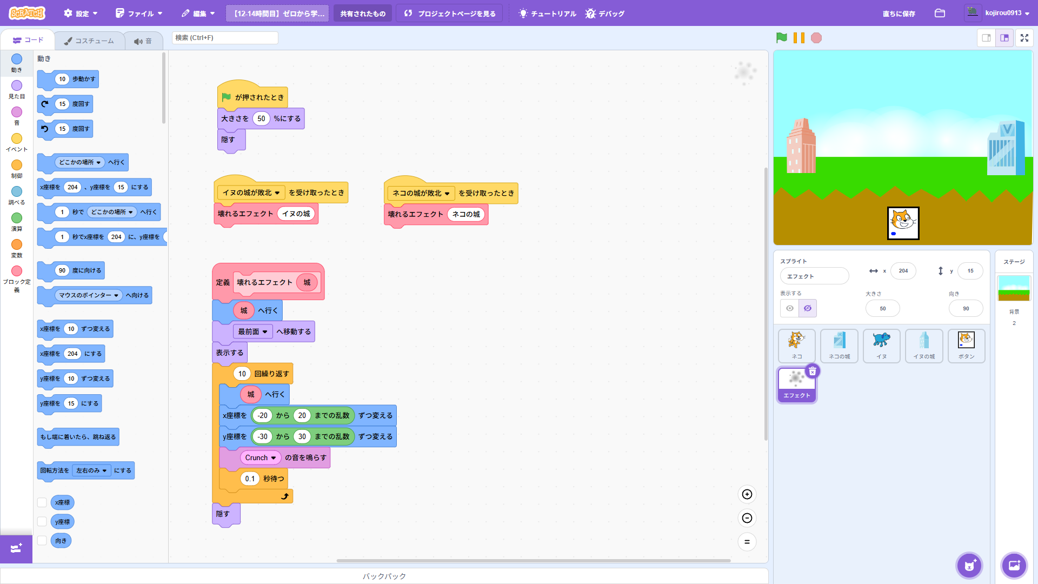This screenshot has height=584, width=1038.
Task: Enter full screen stage mode
Action: point(1024,38)
